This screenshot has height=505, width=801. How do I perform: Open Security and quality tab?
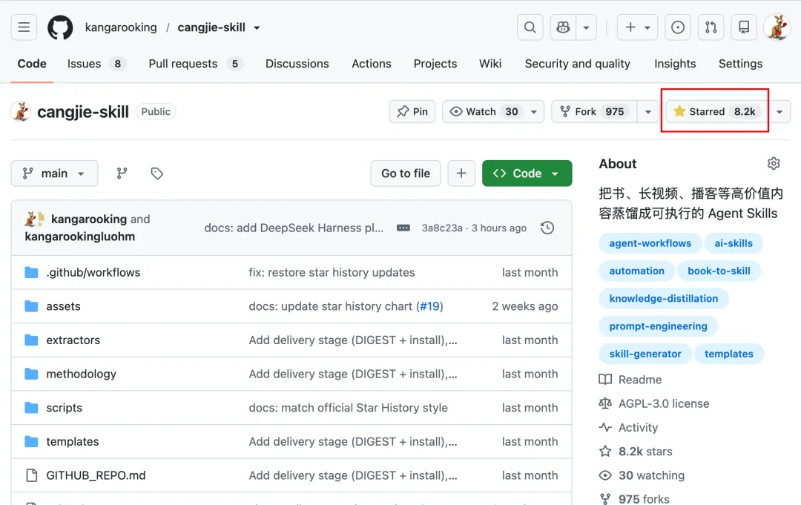(577, 64)
